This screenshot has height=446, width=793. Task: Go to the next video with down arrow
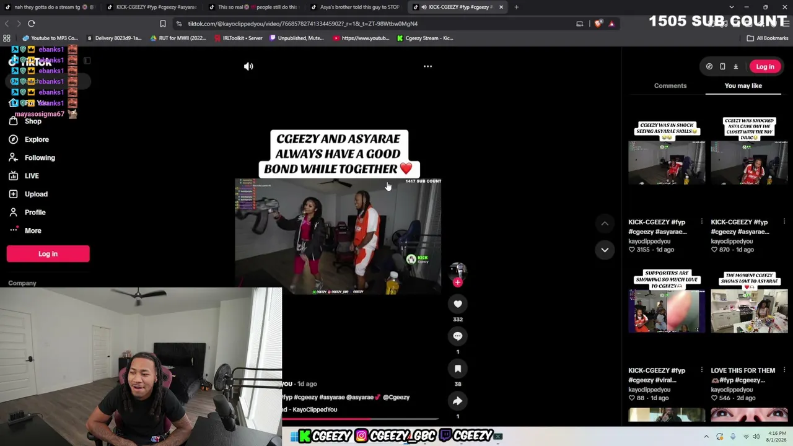[605, 250]
